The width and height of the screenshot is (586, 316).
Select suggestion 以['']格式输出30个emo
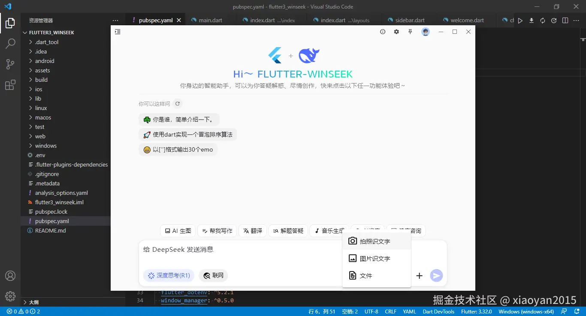(178, 150)
